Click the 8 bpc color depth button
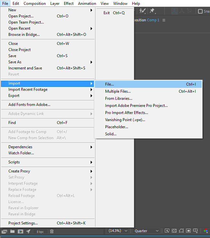This screenshot has width=210, height=238. 40,232
